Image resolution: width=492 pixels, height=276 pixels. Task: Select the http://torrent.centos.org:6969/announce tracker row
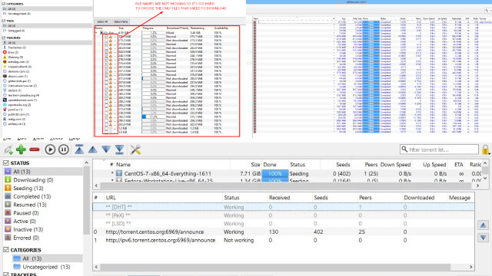click(284, 232)
